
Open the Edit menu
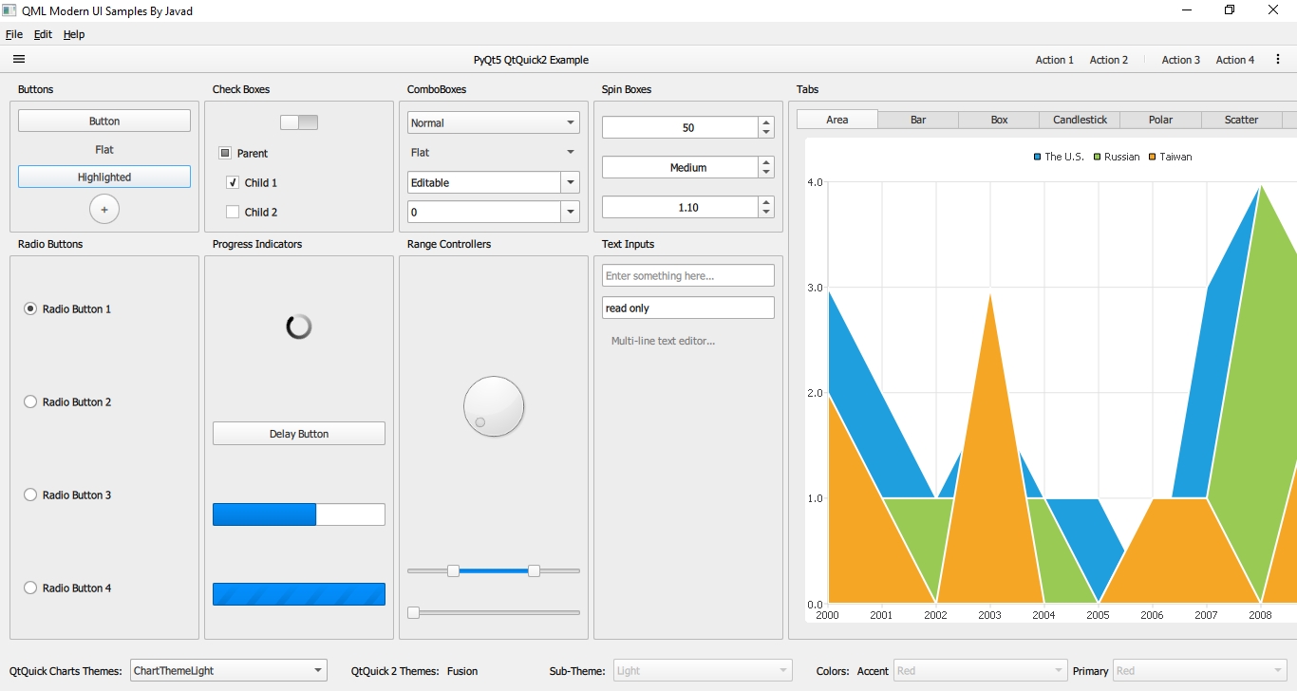tap(43, 34)
